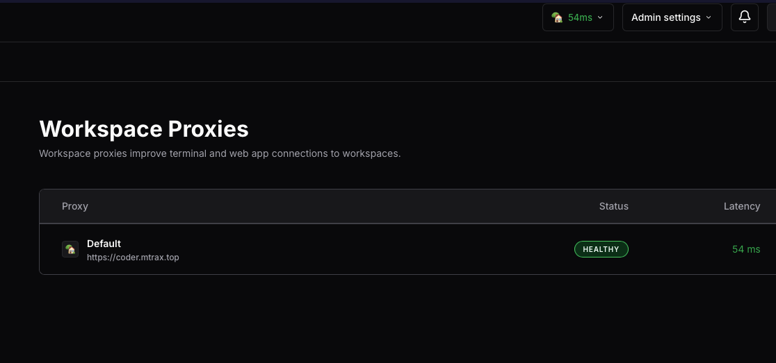
Task: Select the Default proxy name
Action: tap(104, 244)
